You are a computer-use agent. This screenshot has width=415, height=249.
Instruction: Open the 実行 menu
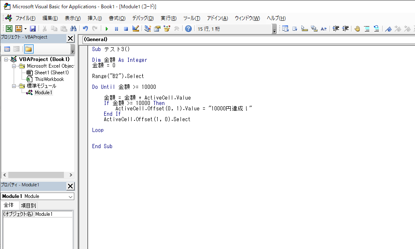168,18
